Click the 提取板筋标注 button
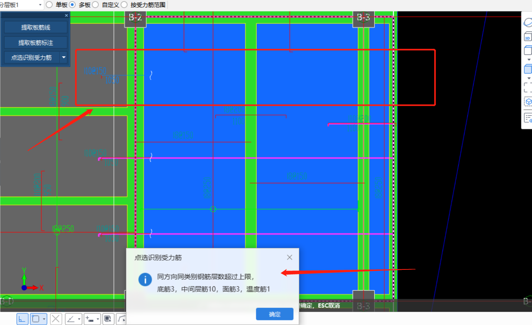 tap(36, 43)
